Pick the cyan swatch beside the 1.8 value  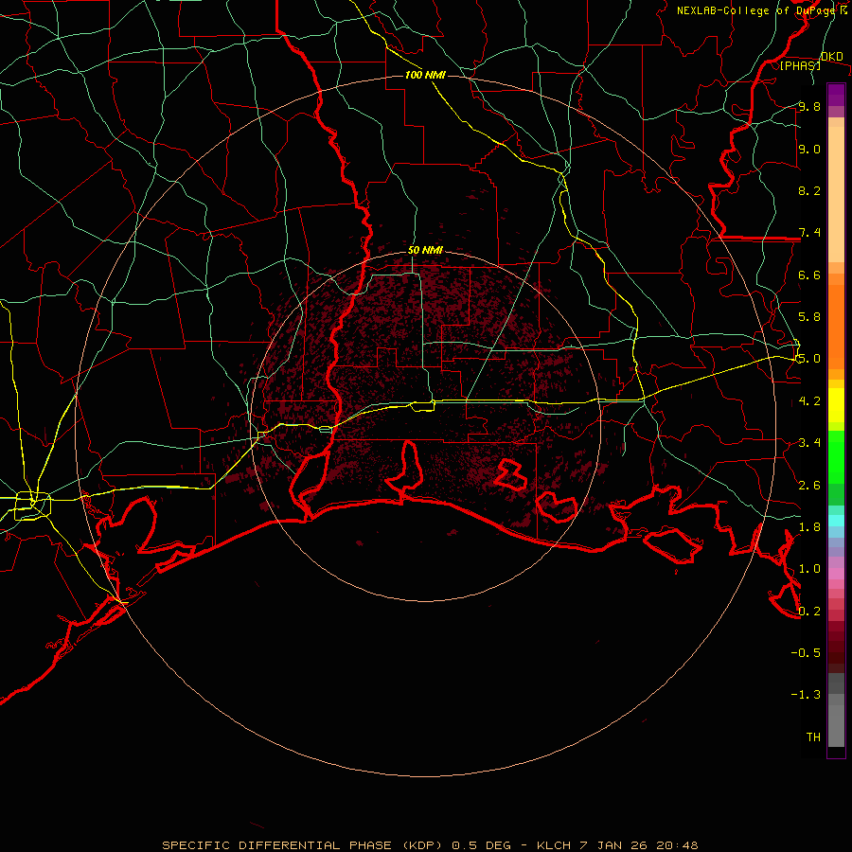(x=836, y=521)
